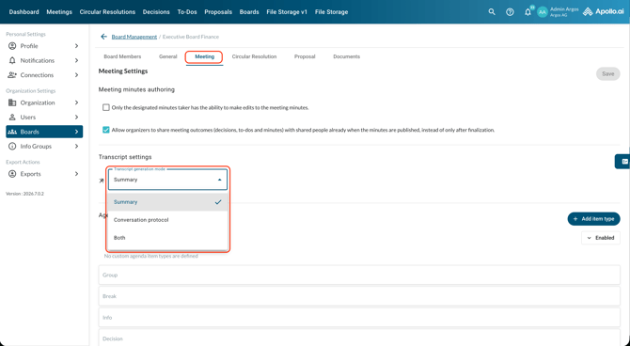Click the Apollo.ai logo

click(603, 11)
